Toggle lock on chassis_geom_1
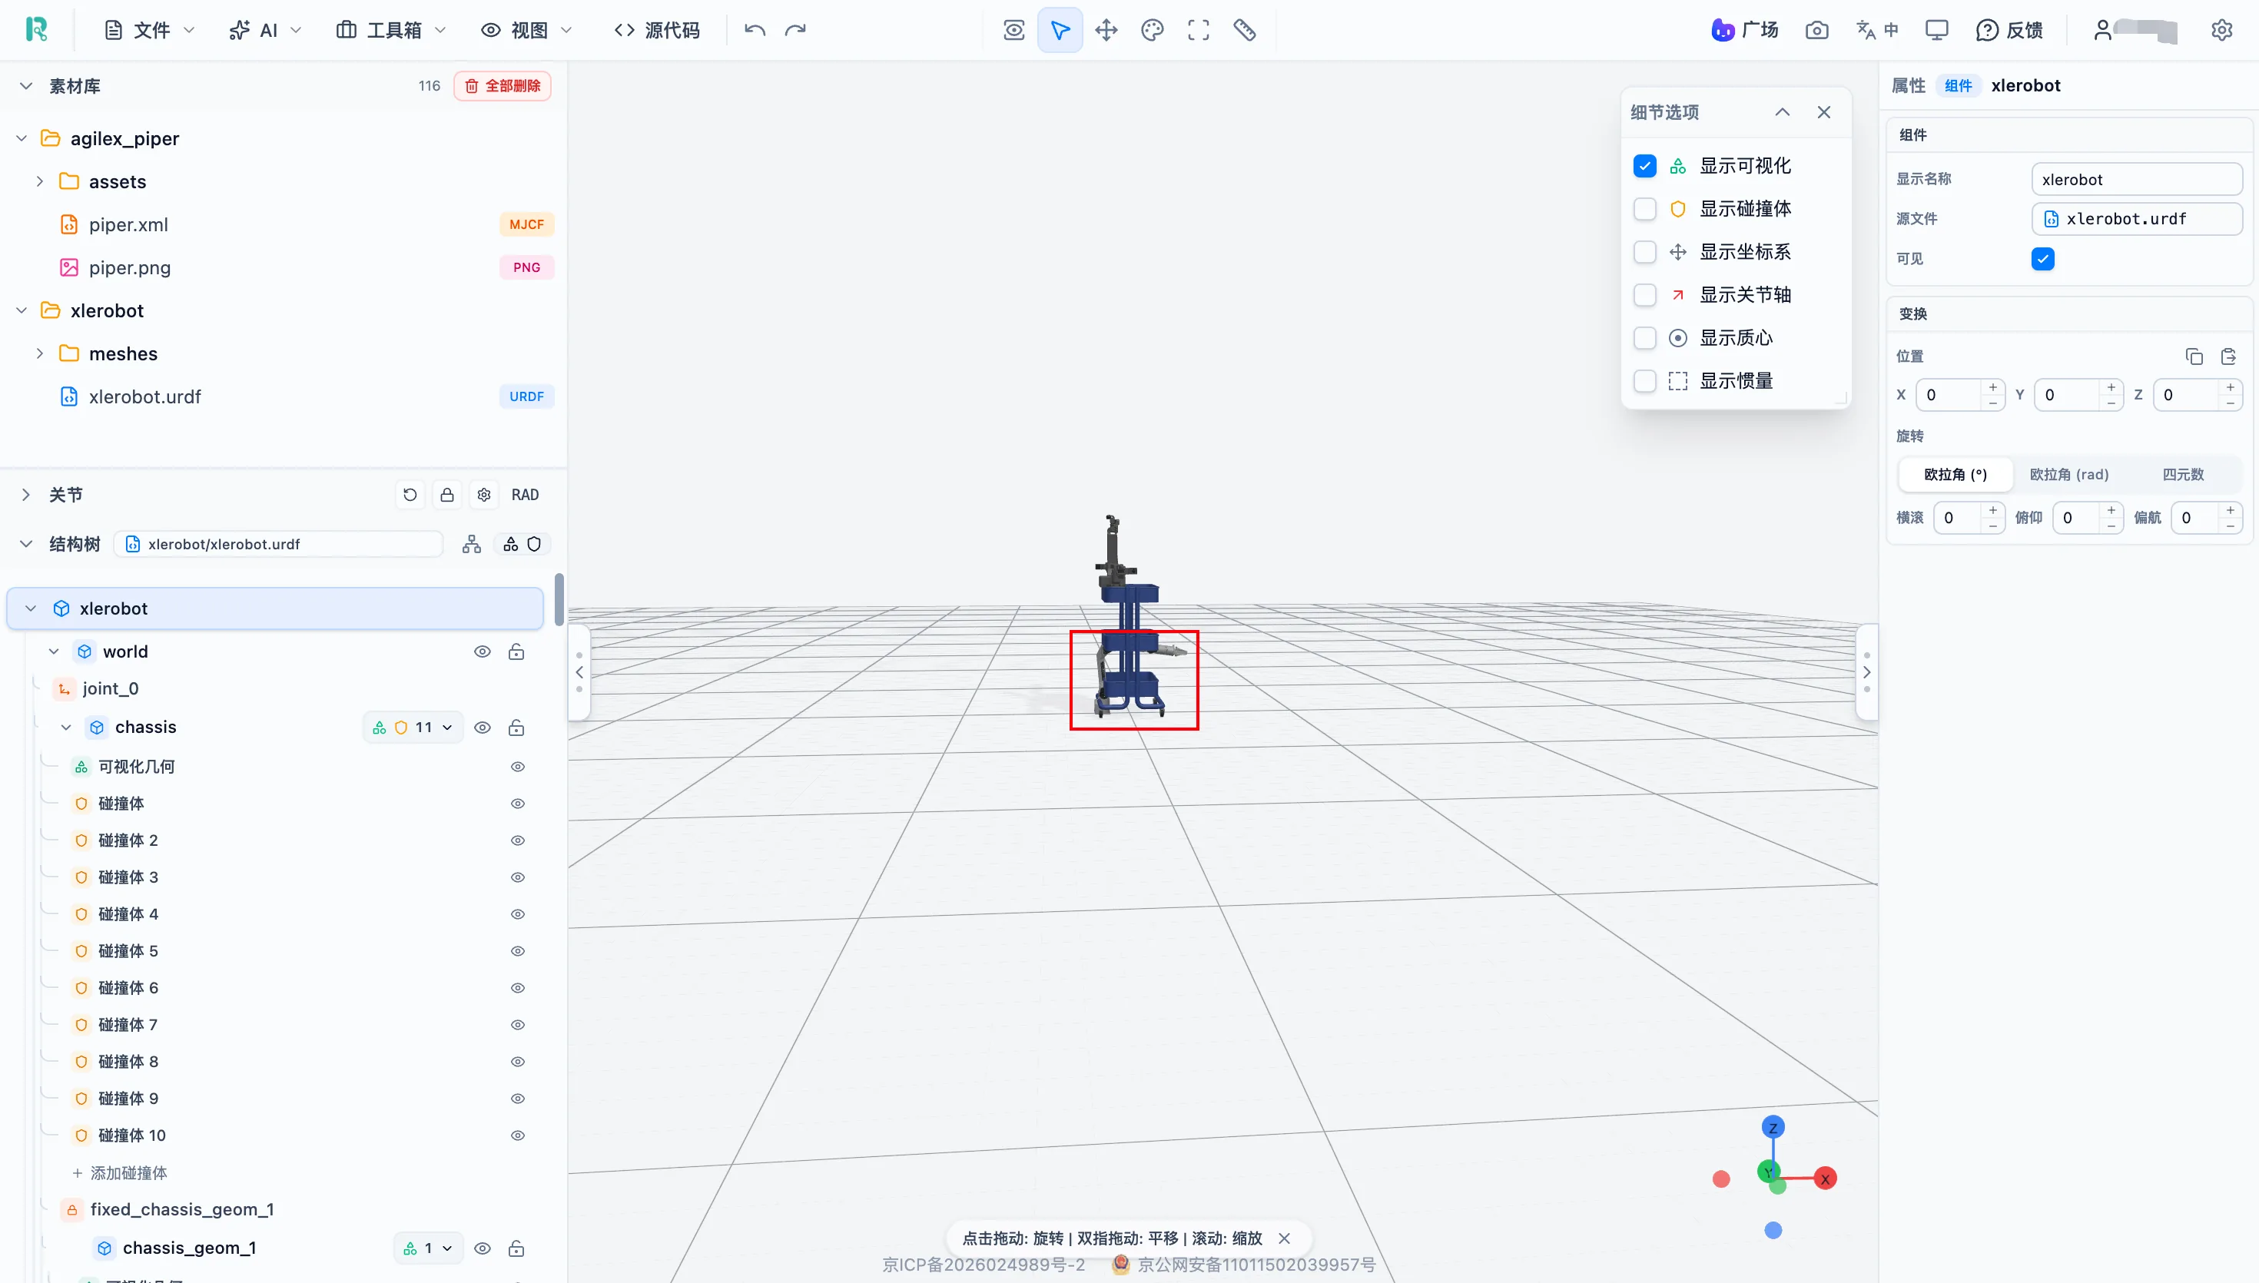2259x1283 pixels. pos(516,1248)
